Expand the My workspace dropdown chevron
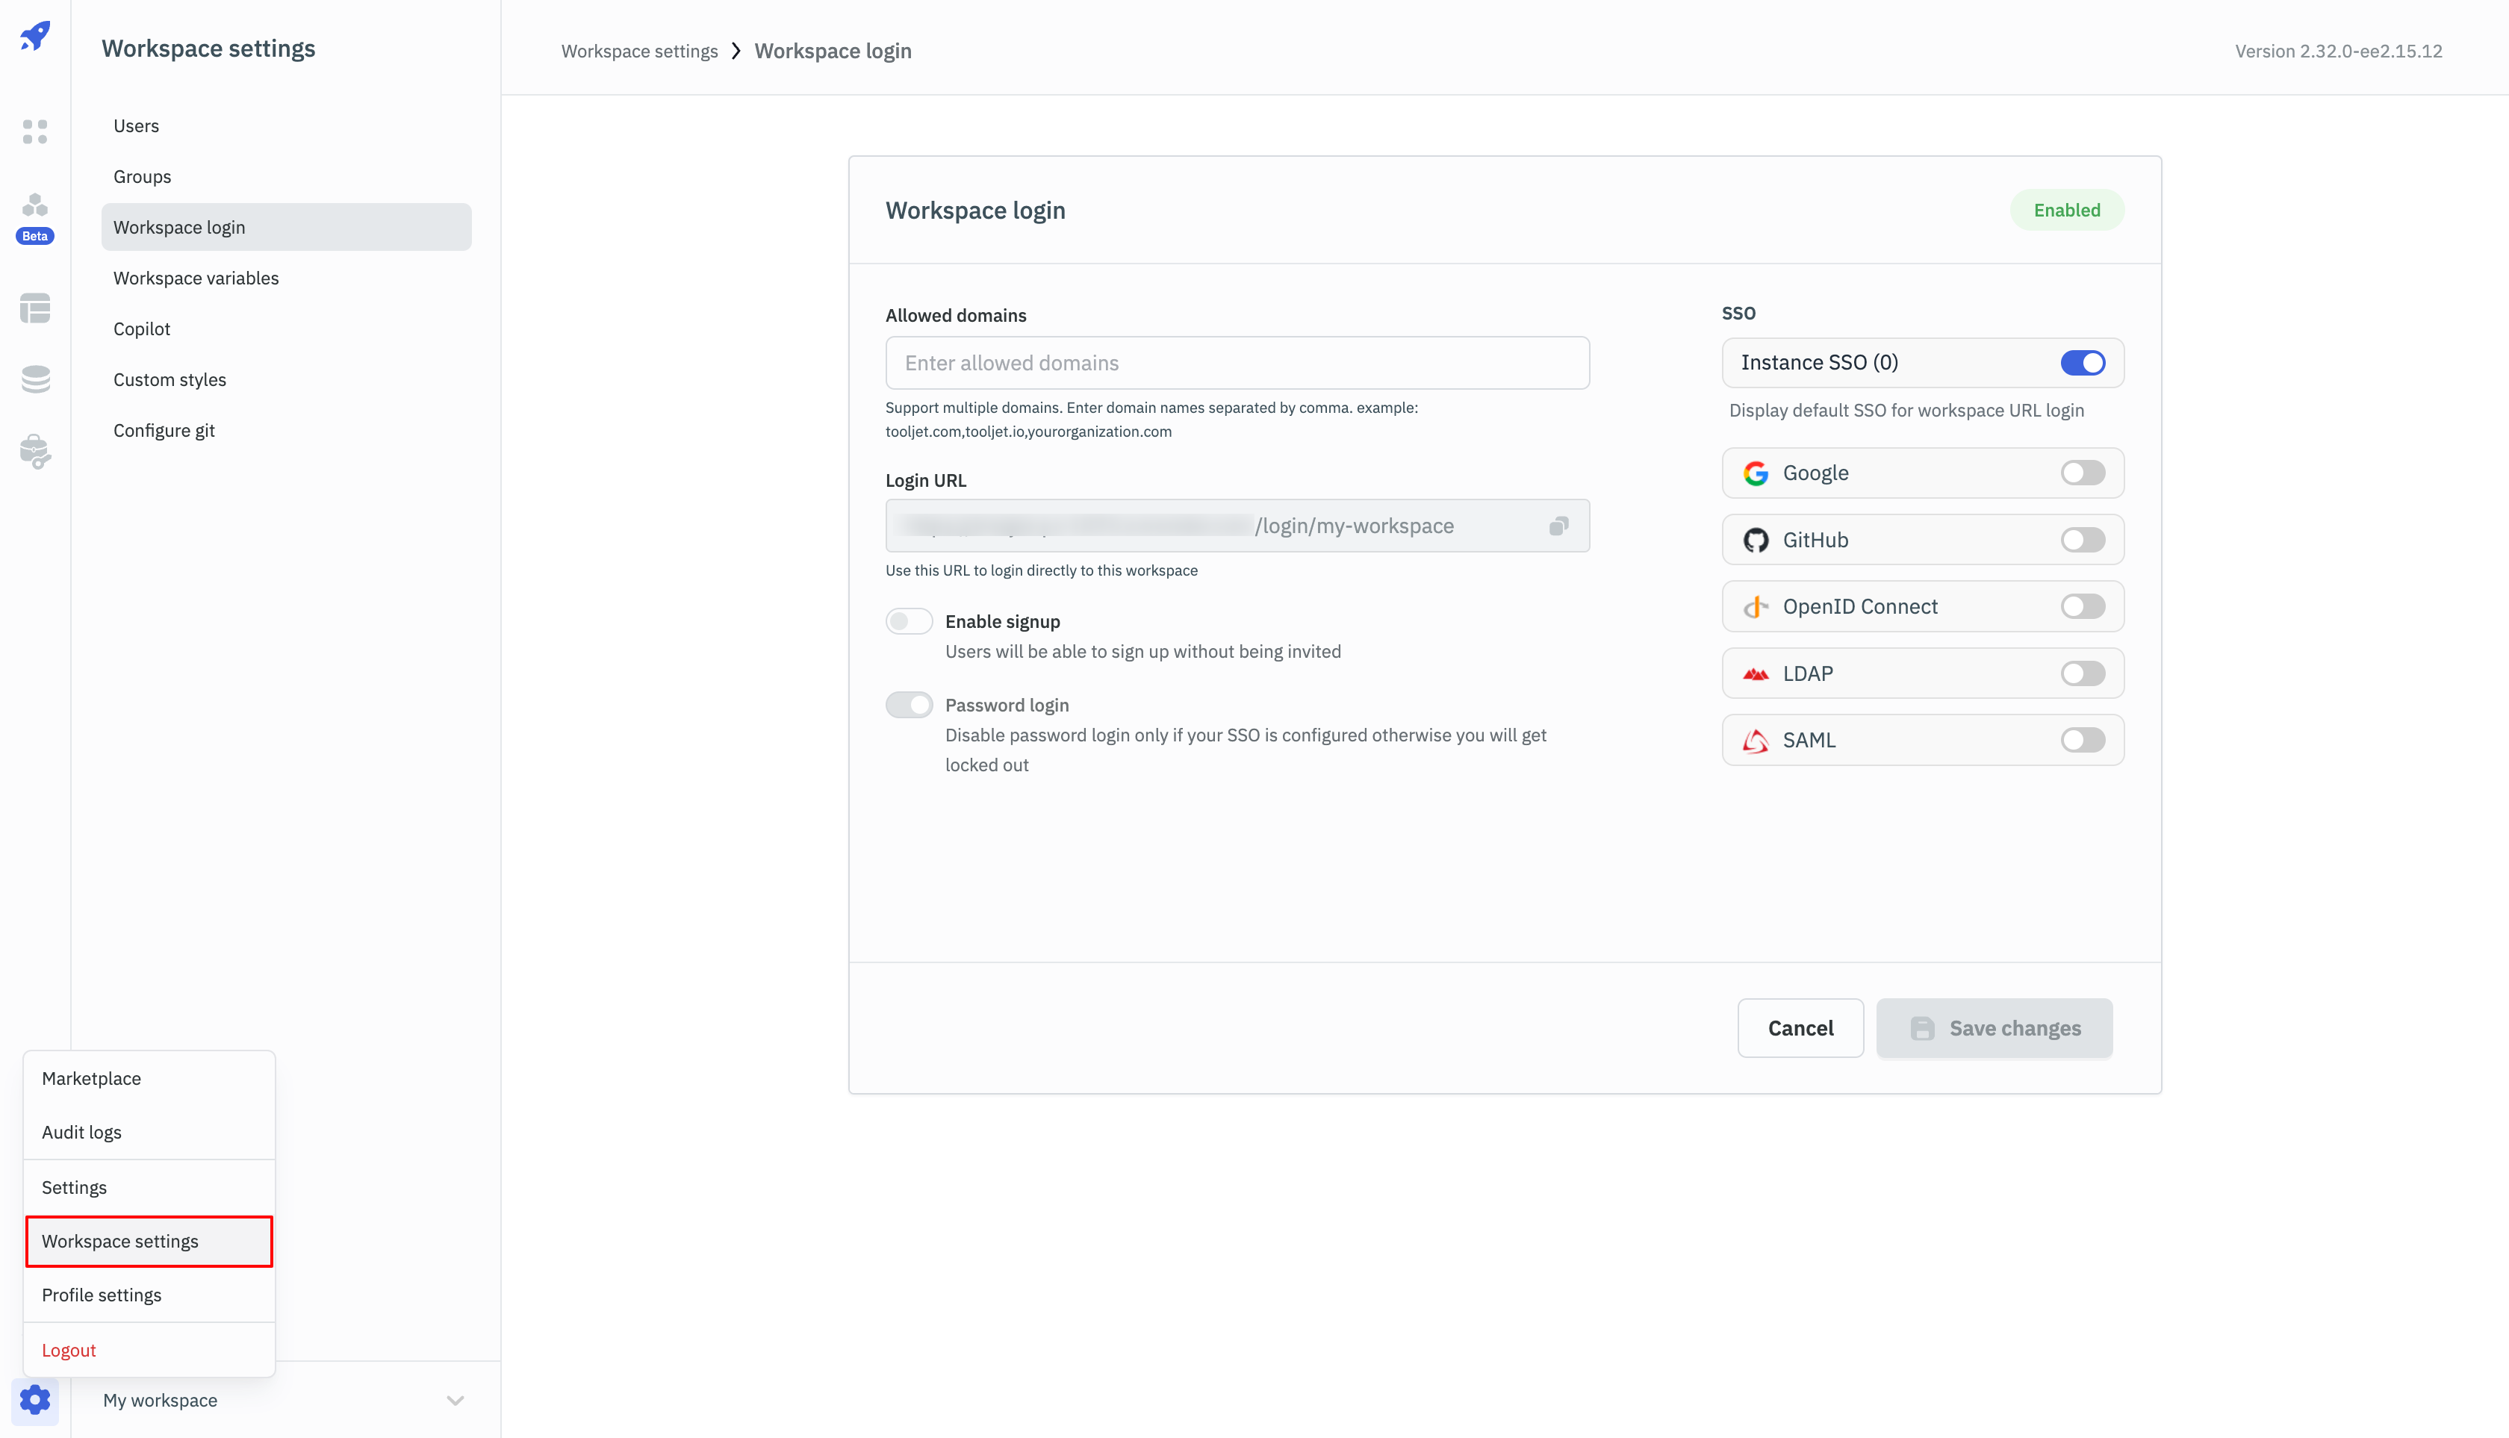The image size is (2509, 1438). 456,1401
